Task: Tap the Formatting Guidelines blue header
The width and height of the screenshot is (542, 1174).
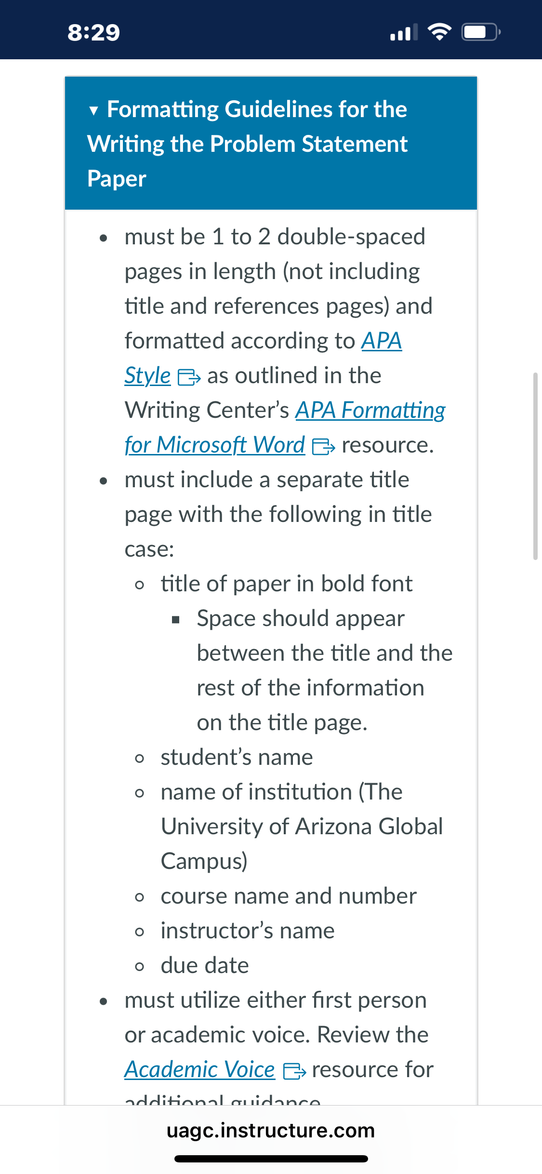Action: (271, 143)
